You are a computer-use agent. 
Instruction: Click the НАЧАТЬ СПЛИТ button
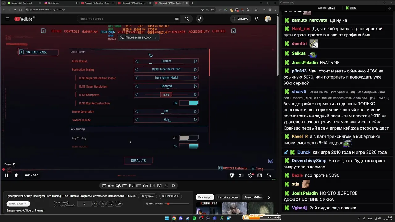coord(18,203)
